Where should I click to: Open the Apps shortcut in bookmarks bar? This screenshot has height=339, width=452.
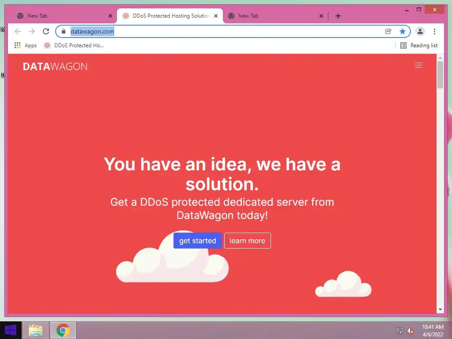tap(25, 45)
